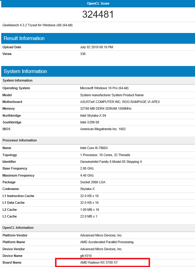195x267 pixels.
Task: Click the ROG RAMPAGE VI APEX motherboard value
Action: coord(120,102)
